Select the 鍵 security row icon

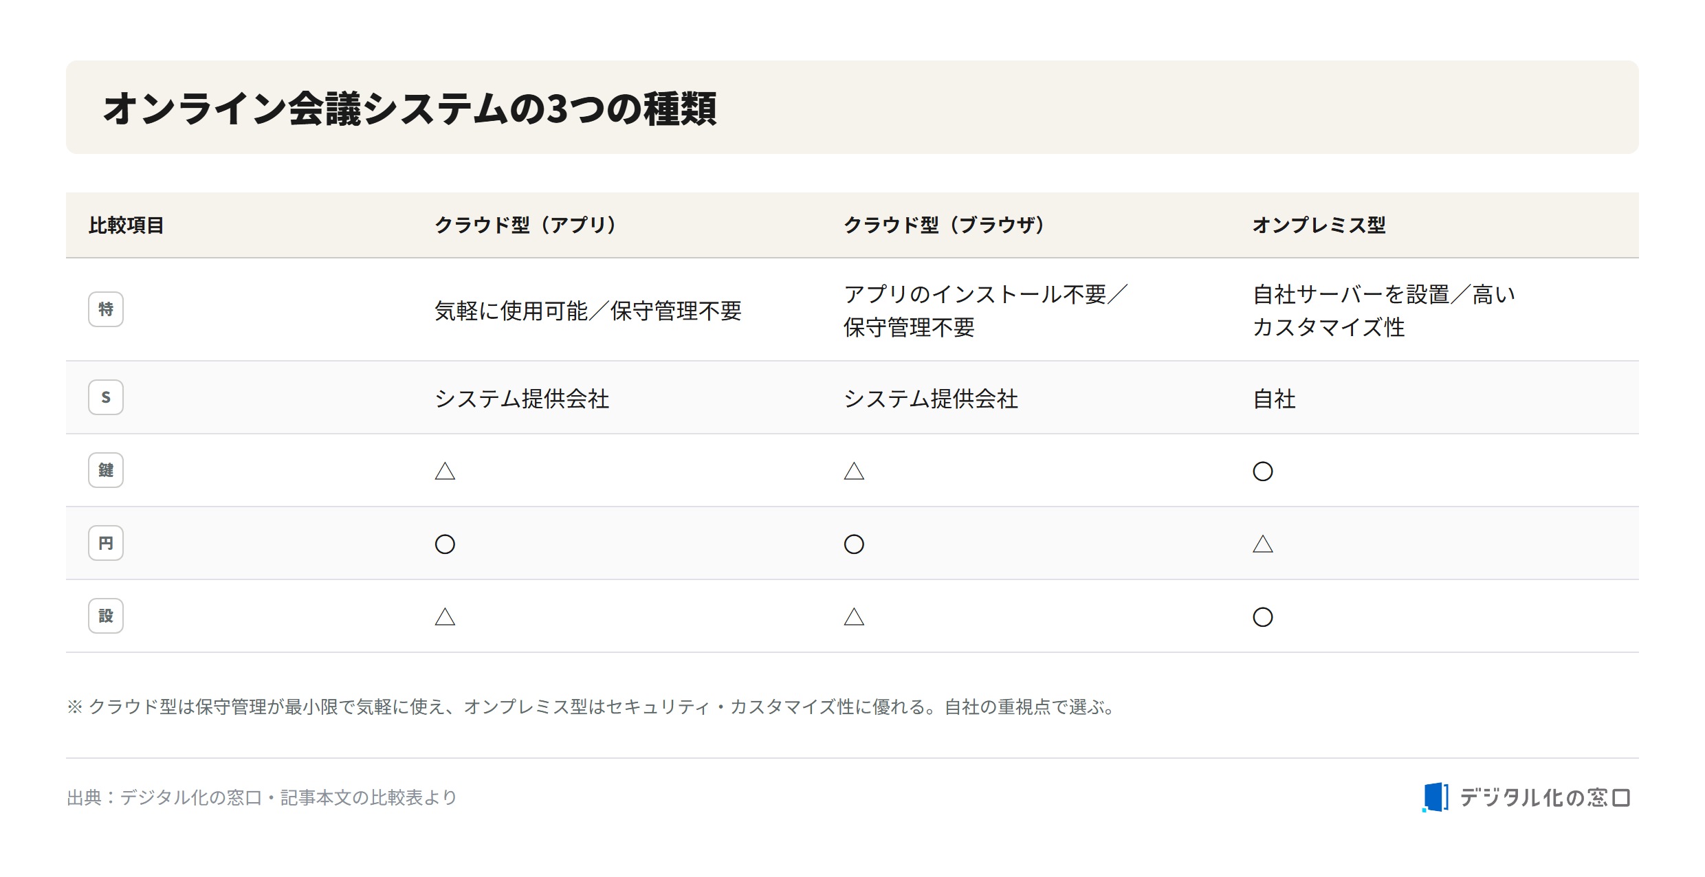point(106,470)
